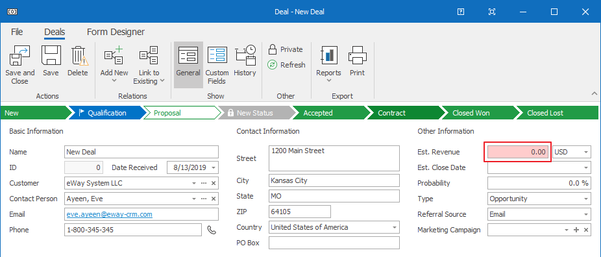
Task: Click the Est. Revenue amount field
Action: click(517, 152)
